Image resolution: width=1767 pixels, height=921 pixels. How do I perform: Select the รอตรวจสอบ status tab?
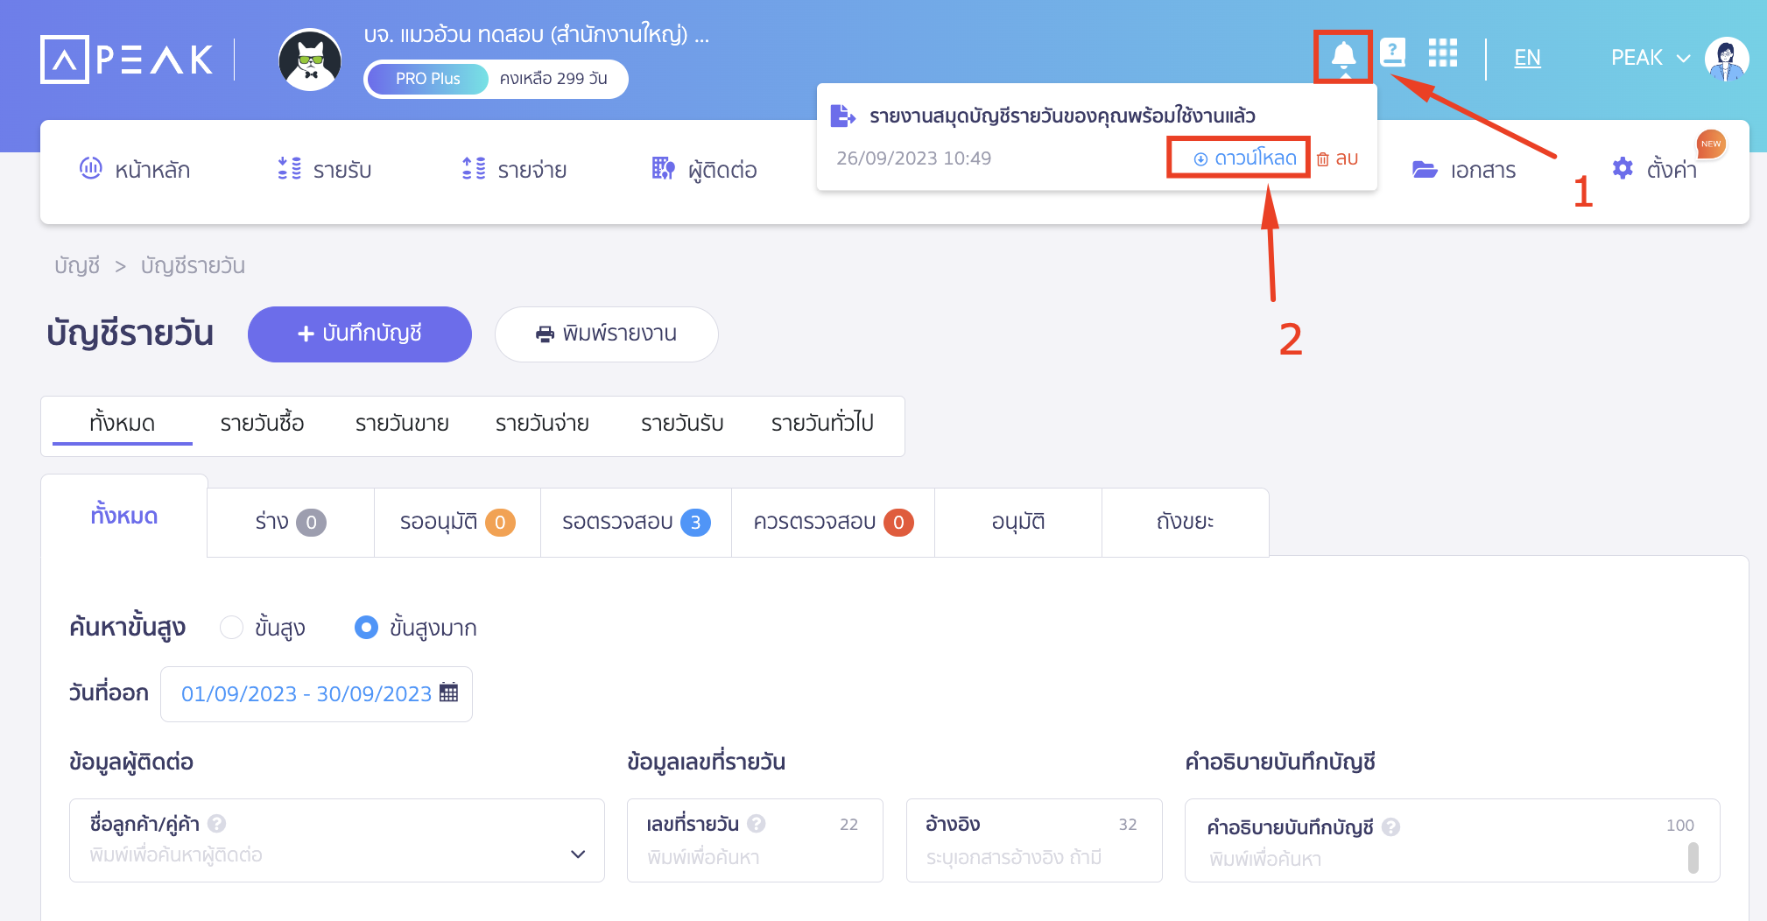click(636, 523)
